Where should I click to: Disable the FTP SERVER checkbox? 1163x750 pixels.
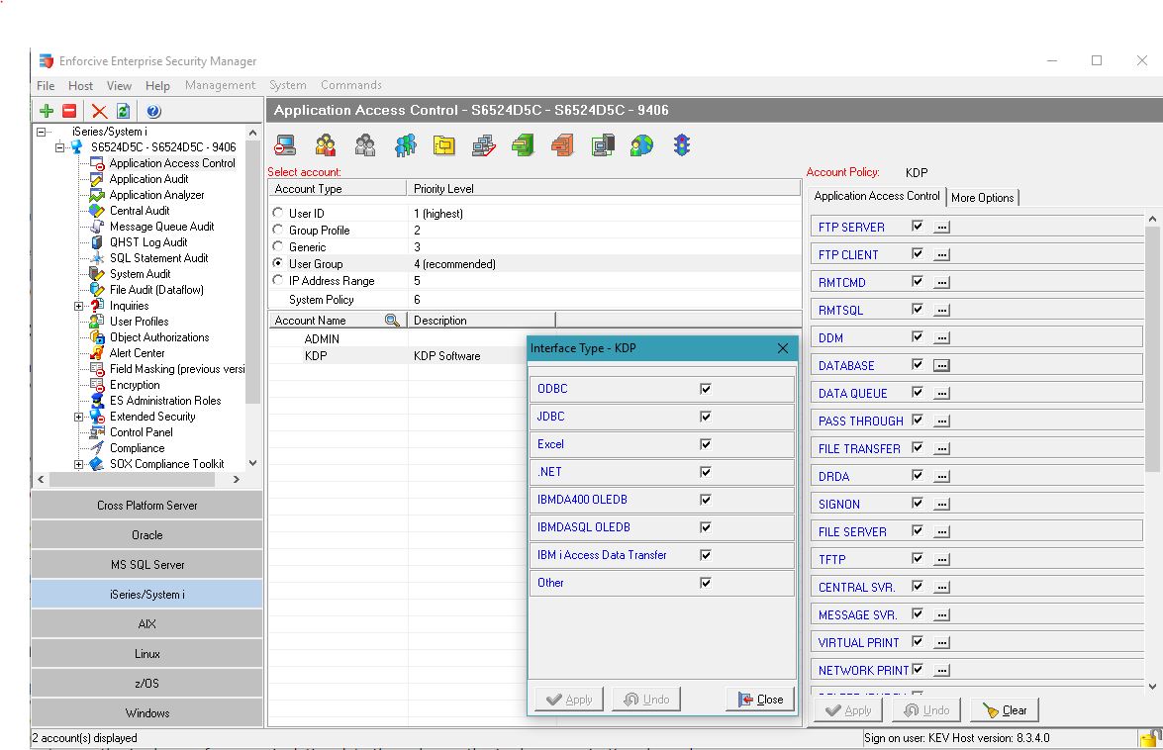click(918, 227)
